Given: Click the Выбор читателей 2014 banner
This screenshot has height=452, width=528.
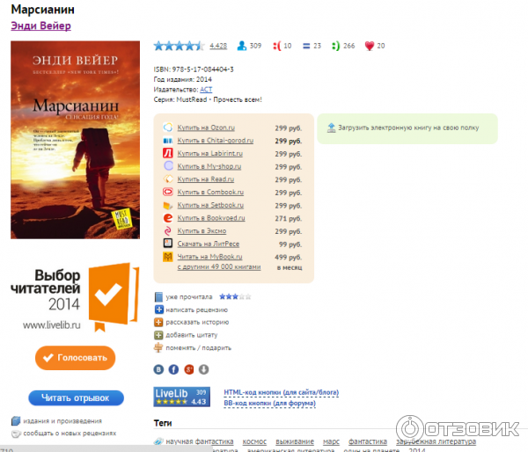Looking at the screenshot, I should click(x=75, y=297).
